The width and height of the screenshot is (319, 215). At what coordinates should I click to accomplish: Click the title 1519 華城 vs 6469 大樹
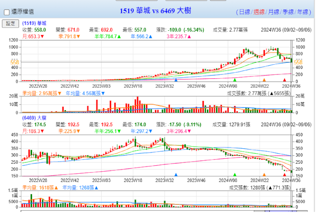(155, 11)
